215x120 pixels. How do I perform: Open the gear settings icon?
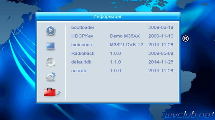tap(51, 77)
